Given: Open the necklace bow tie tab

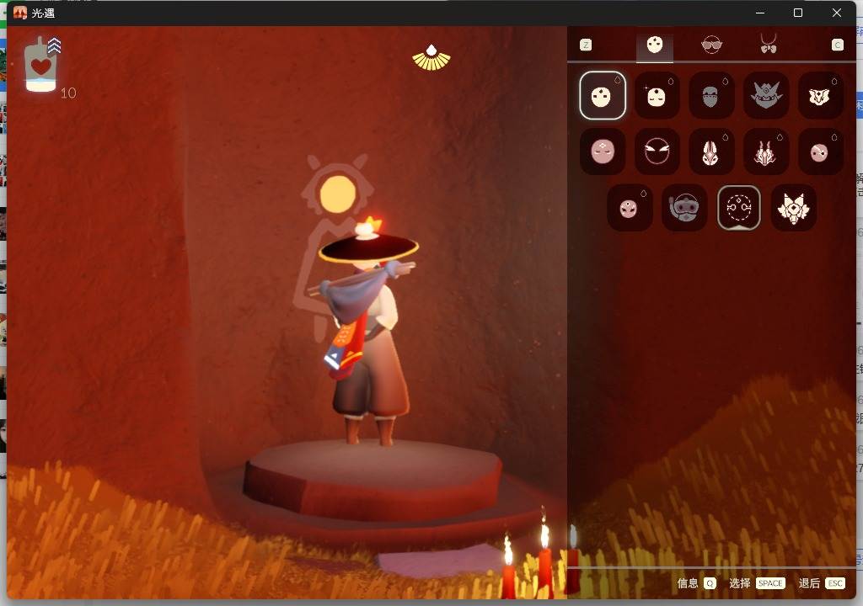Looking at the screenshot, I should (769, 44).
